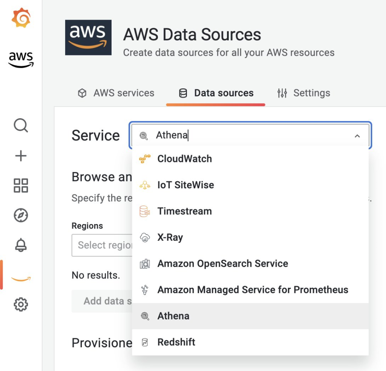Switch to the AWS services tab
386x371 pixels.
[x=116, y=93]
